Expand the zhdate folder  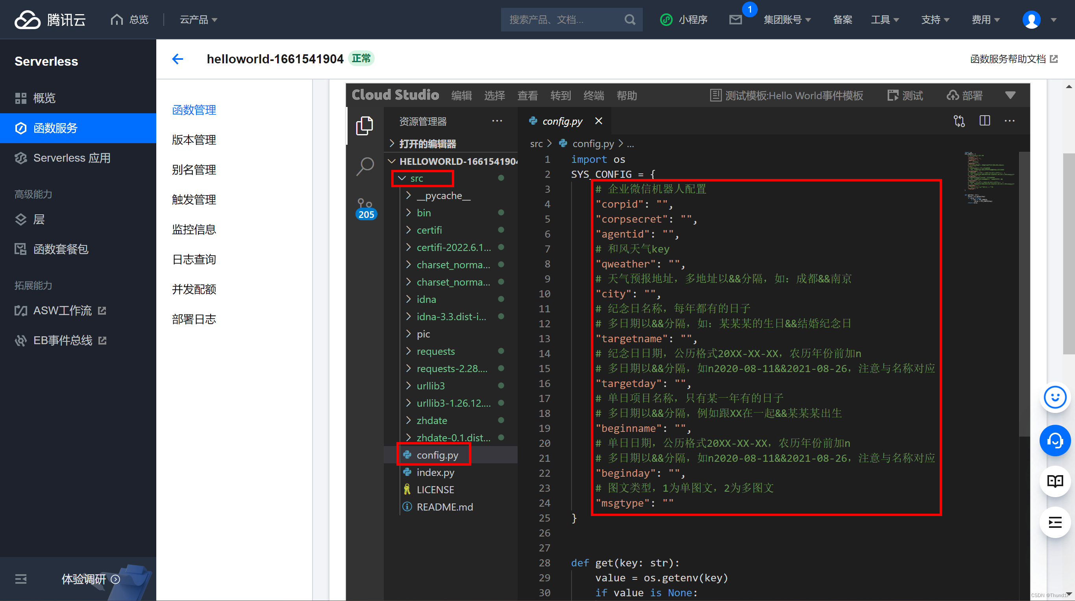[451, 420]
